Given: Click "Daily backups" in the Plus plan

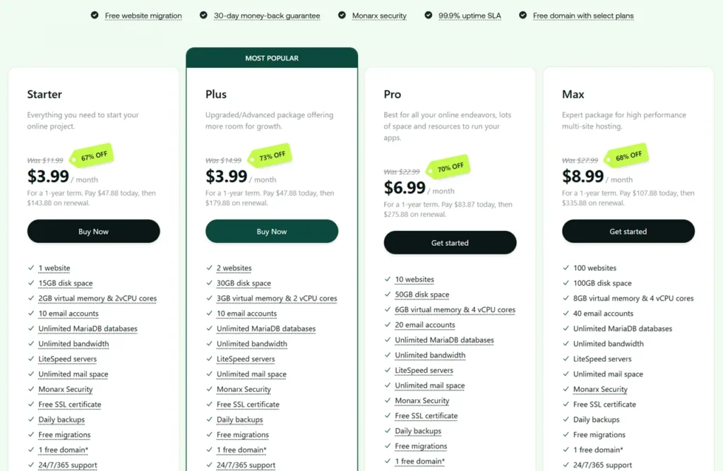Looking at the screenshot, I should click(241, 419).
